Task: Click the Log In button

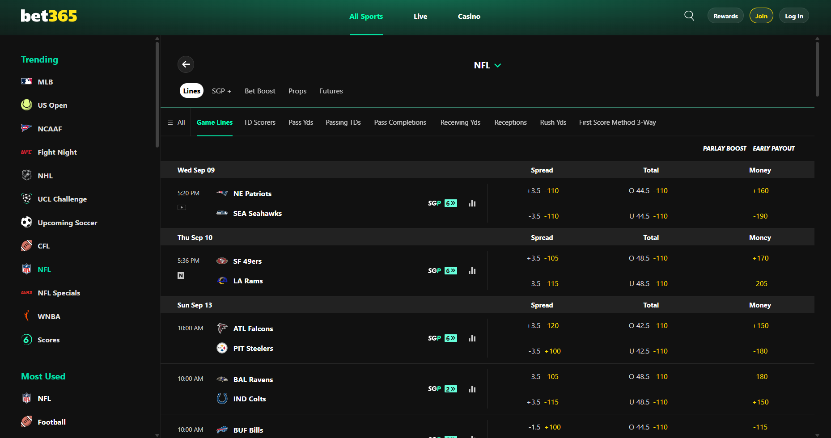Action: pyautogui.click(x=794, y=16)
